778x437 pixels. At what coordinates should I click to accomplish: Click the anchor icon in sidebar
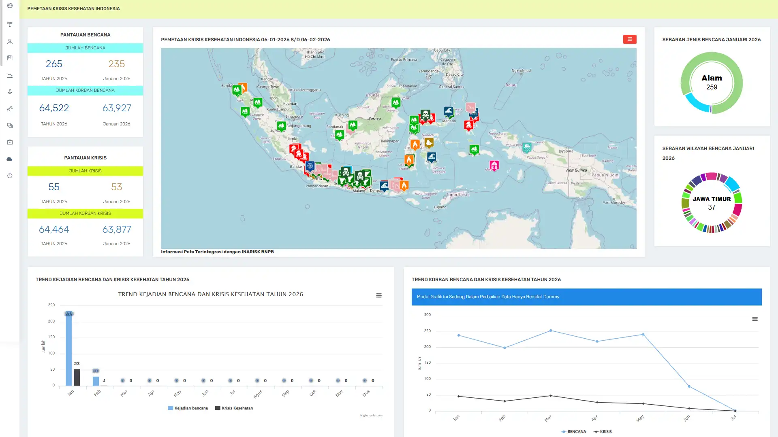[x=10, y=91]
